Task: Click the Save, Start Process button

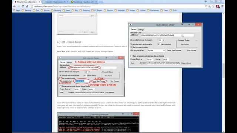Action: point(174,51)
